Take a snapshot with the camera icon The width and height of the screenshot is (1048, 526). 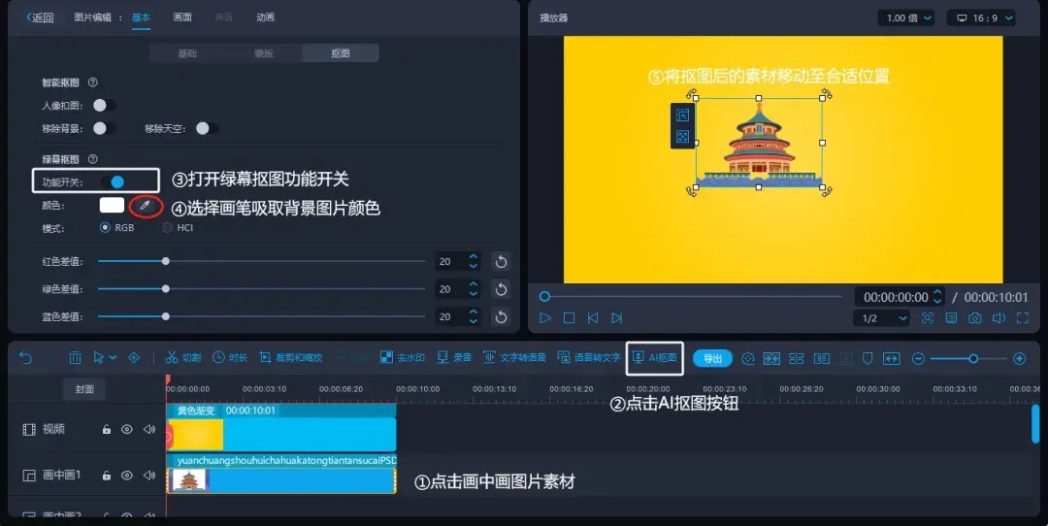(975, 318)
